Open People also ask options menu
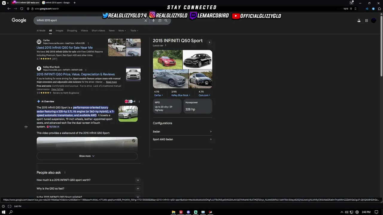 [65, 173]
